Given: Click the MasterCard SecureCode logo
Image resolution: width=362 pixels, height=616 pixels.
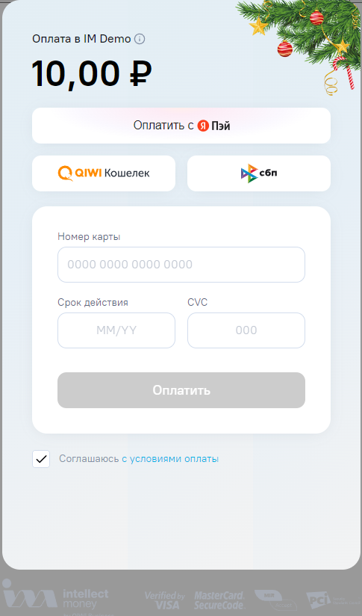Looking at the screenshot, I should 219,600.
